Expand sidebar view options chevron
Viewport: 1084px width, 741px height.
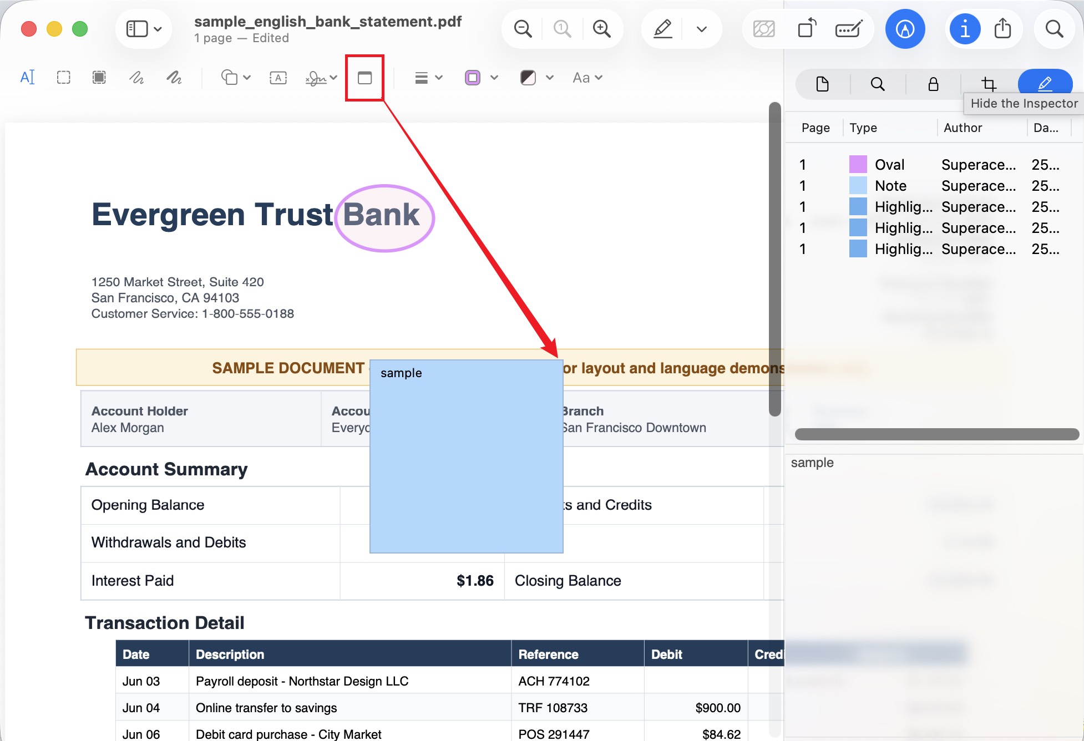158,29
